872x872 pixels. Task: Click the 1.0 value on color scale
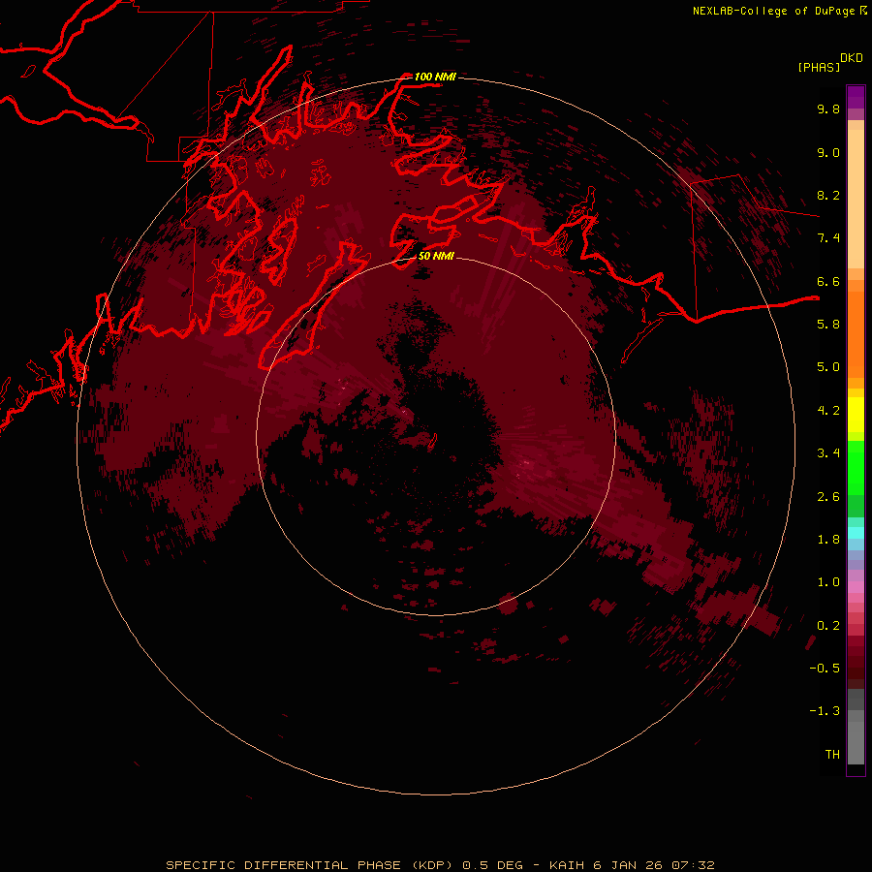tap(828, 582)
